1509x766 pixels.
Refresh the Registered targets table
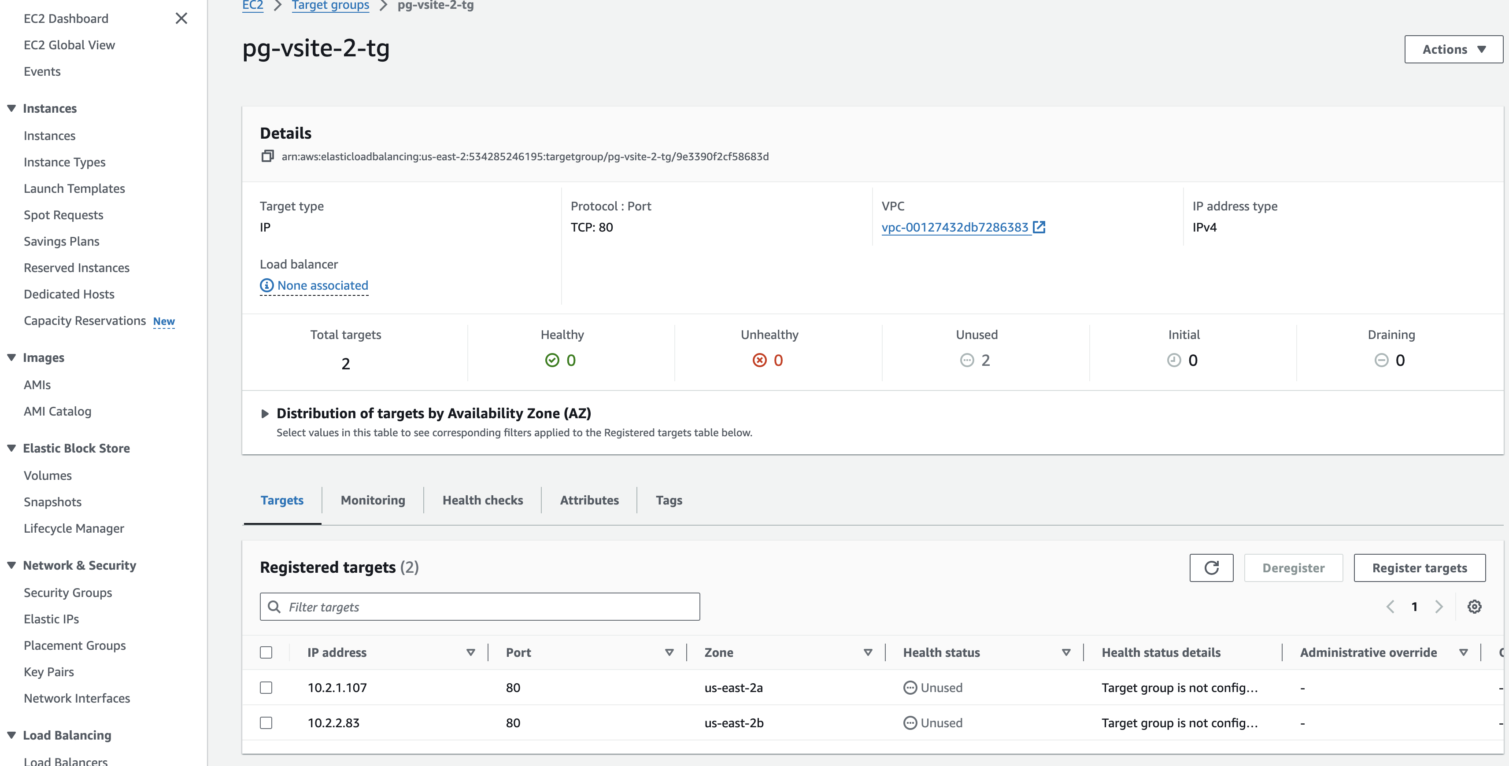[1211, 567]
